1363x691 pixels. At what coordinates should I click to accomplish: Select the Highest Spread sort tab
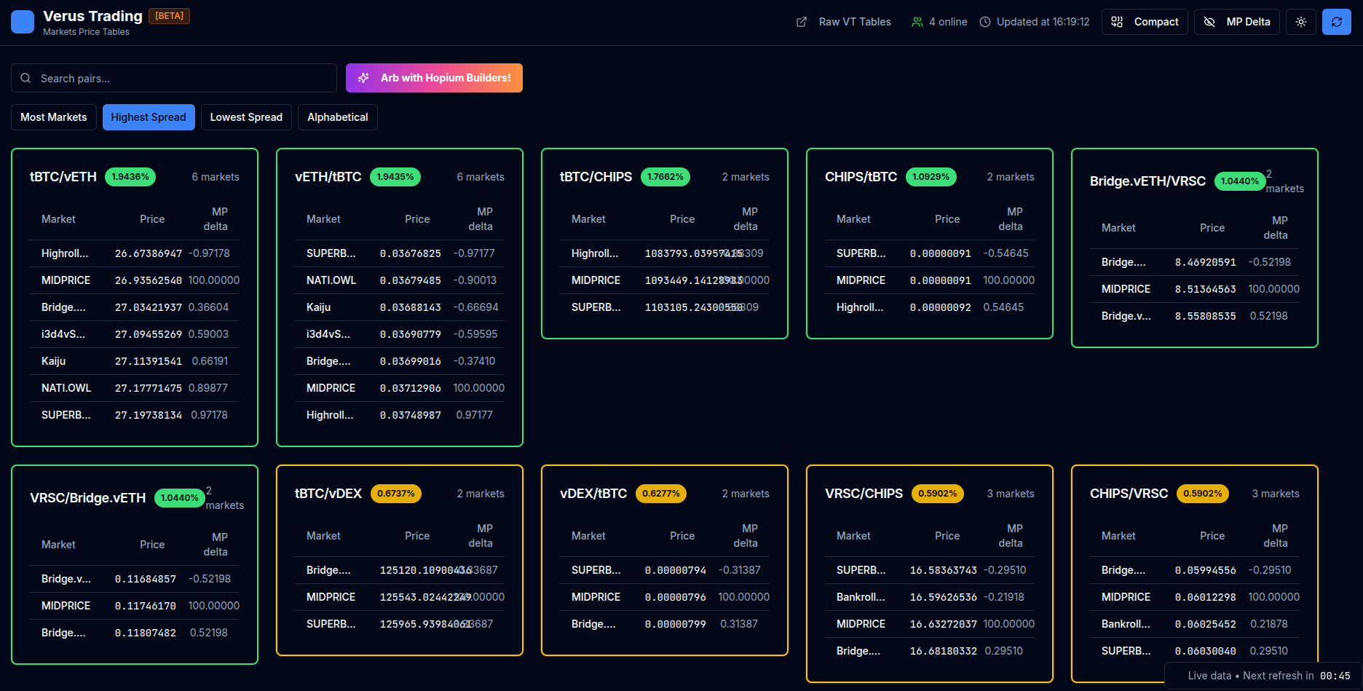tap(149, 117)
